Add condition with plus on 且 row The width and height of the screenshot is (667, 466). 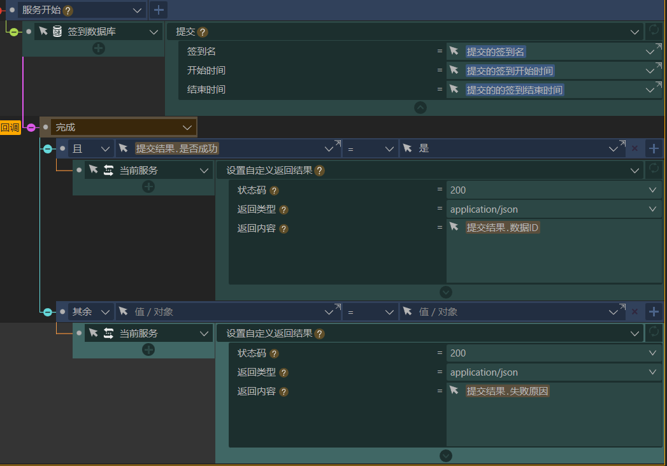(654, 148)
